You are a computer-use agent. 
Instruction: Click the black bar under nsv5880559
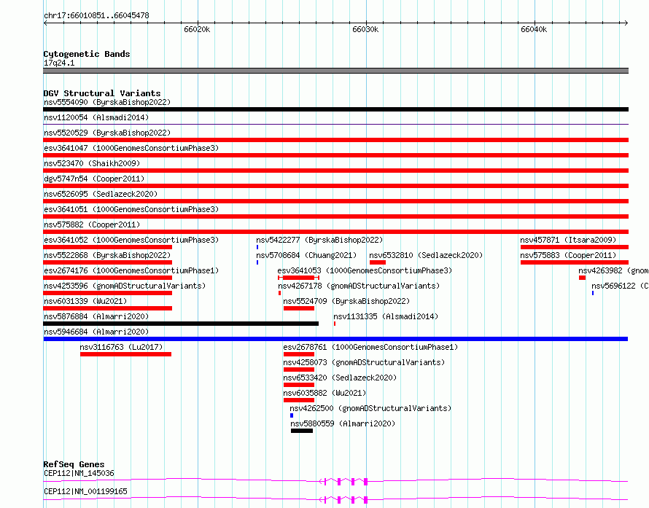pos(302,431)
